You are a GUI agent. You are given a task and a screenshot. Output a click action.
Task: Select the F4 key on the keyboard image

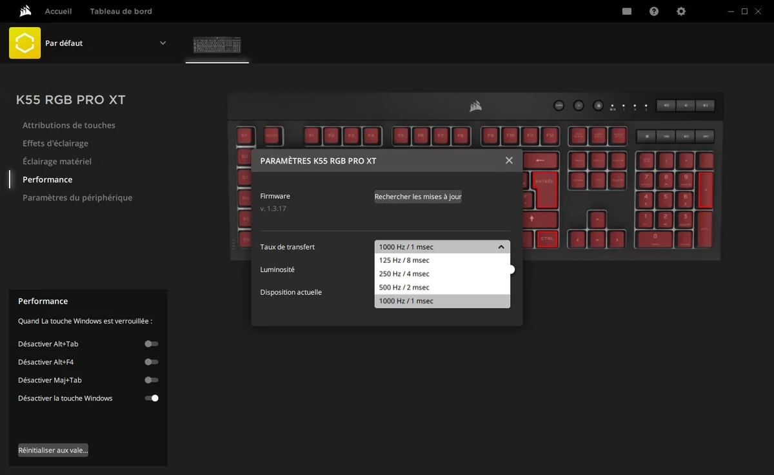pos(371,136)
